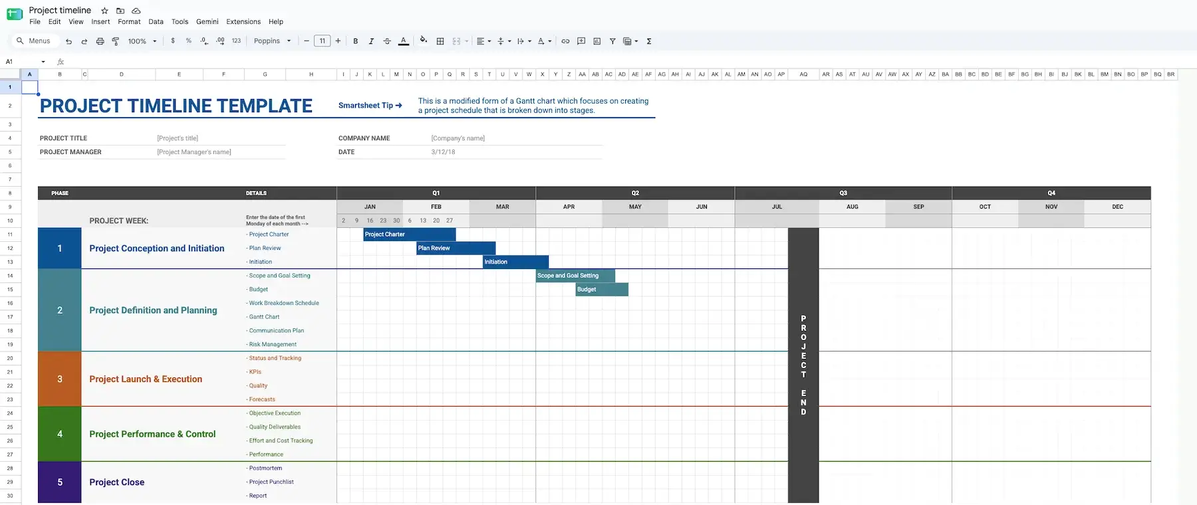Insert a comment
Screen dimensions: 1197x505
point(581,41)
